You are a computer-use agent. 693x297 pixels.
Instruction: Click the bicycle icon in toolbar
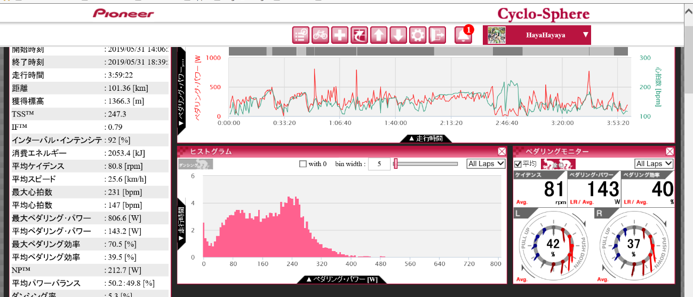coord(320,35)
